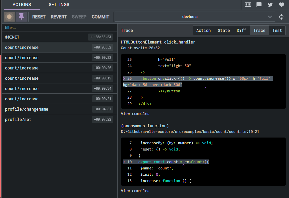Open the Twitter bird icon

[270, 5]
